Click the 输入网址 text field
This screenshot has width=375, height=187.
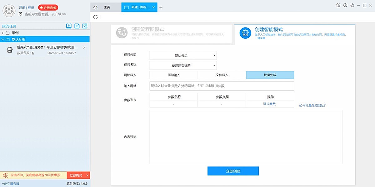tap(222, 86)
